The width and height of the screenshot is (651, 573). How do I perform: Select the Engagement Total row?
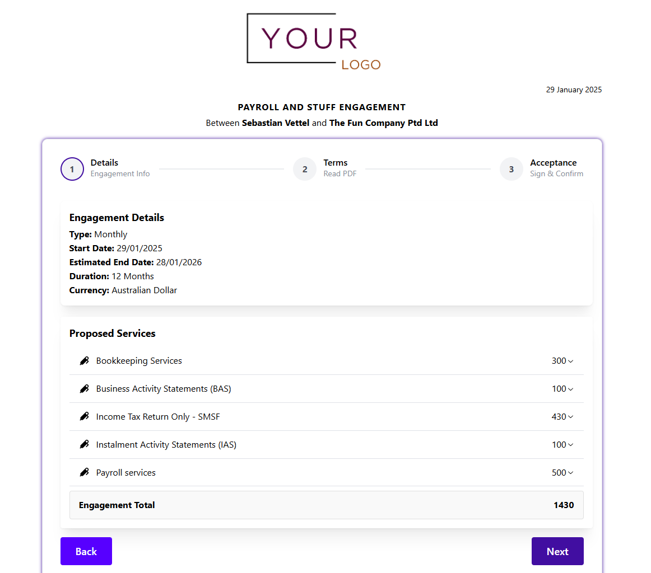click(326, 505)
